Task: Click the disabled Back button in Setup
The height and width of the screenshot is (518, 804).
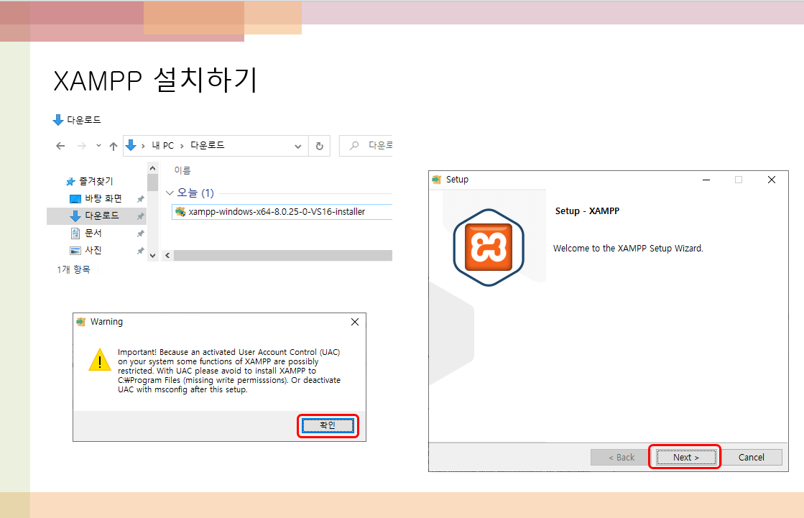Action: tap(621, 457)
